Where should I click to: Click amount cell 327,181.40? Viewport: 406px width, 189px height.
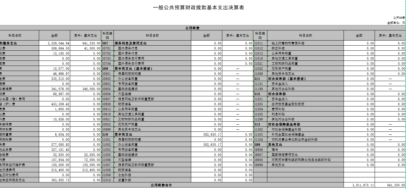[x=54, y=150]
